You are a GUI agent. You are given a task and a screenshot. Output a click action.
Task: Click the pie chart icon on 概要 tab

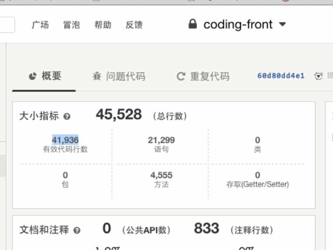point(33,76)
